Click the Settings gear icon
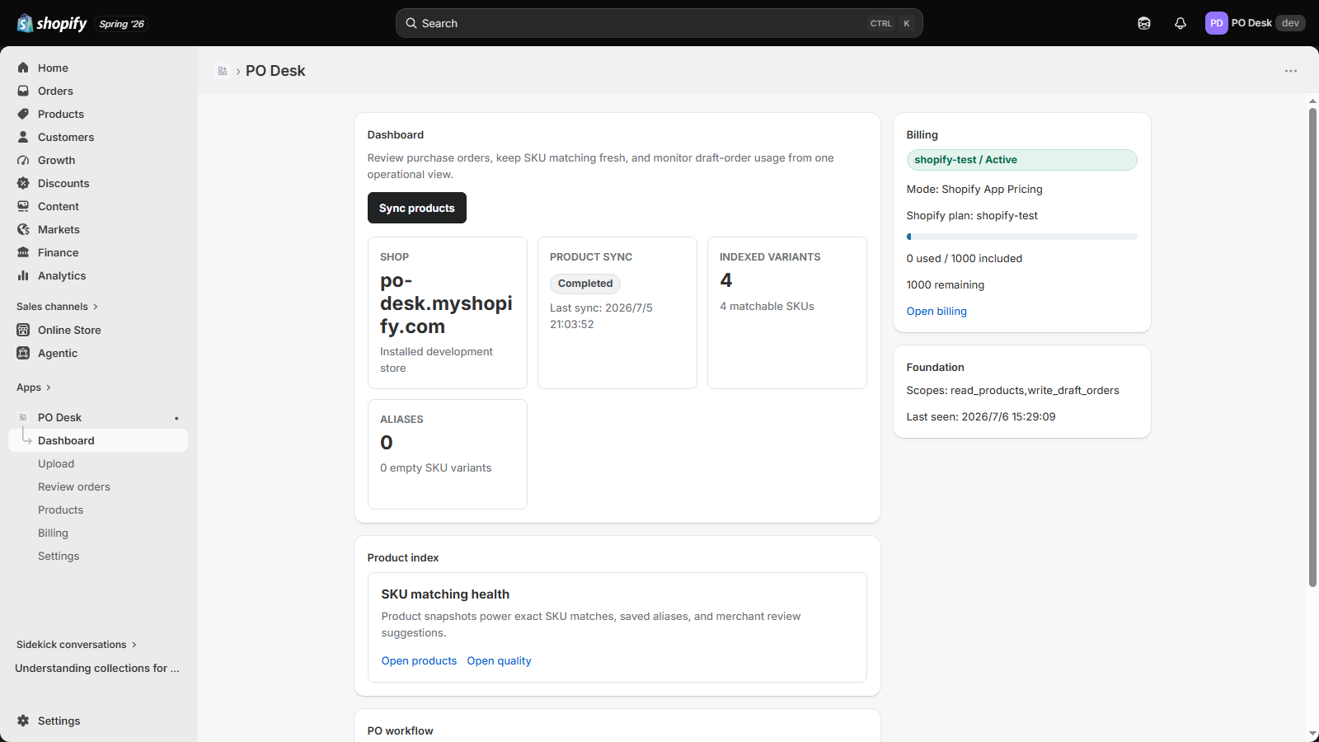1319x742 pixels. tap(23, 721)
